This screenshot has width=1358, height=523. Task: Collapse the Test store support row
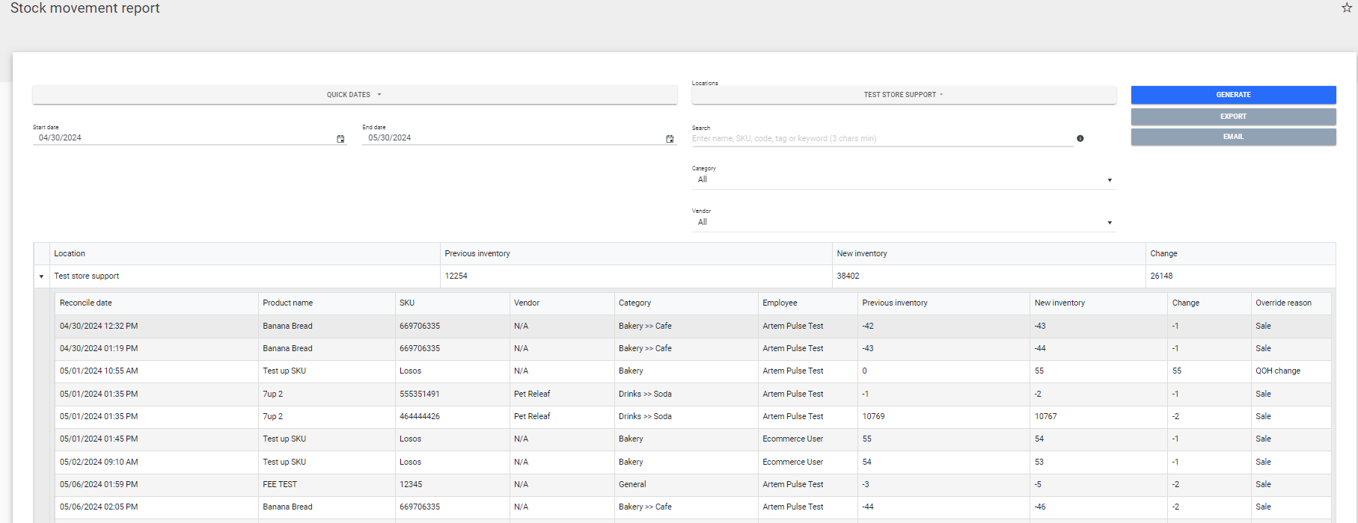click(x=41, y=276)
